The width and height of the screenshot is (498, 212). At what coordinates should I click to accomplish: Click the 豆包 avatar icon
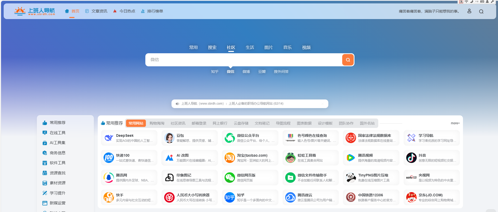[x=169, y=138]
